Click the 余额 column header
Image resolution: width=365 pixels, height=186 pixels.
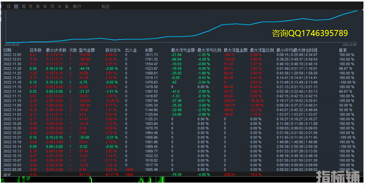[x=149, y=50]
